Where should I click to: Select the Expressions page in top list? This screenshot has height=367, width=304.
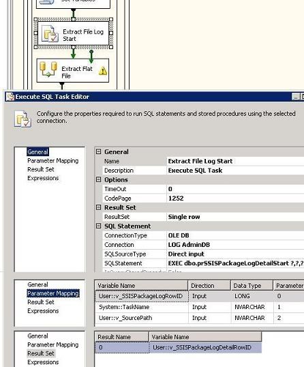43,178
